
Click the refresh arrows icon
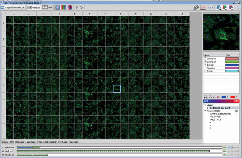(237, 8)
